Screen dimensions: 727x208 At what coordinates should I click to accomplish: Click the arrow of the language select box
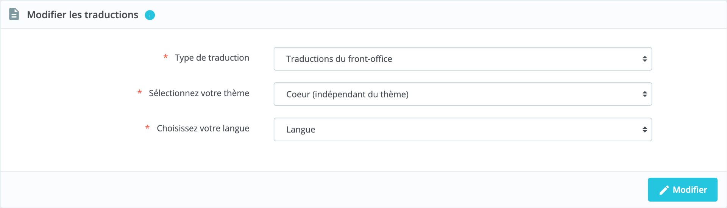(x=644, y=130)
